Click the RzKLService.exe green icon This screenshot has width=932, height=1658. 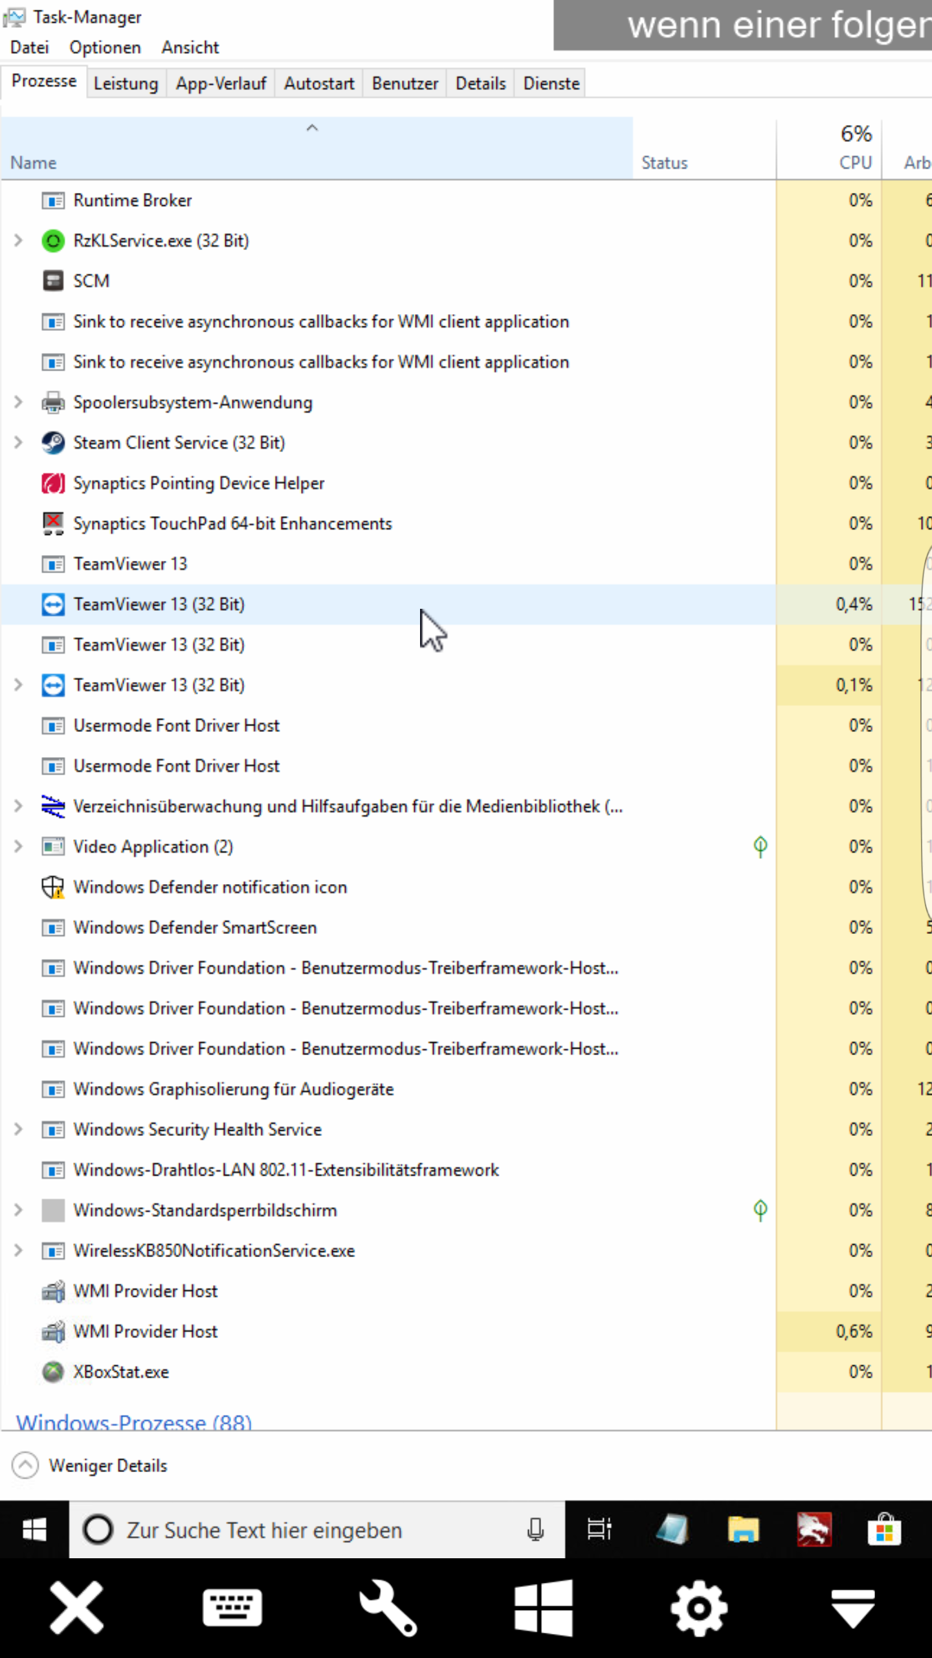pyautogui.click(x=53, y=241)
